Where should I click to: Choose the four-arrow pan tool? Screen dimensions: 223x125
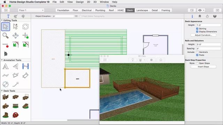(15, 35)
